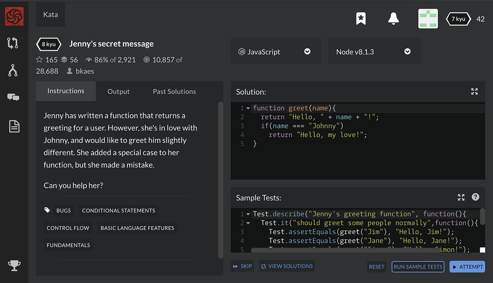Screen dimensions: 493x283
Task: Switch to the Output tab
Action: tap(118, 91)
